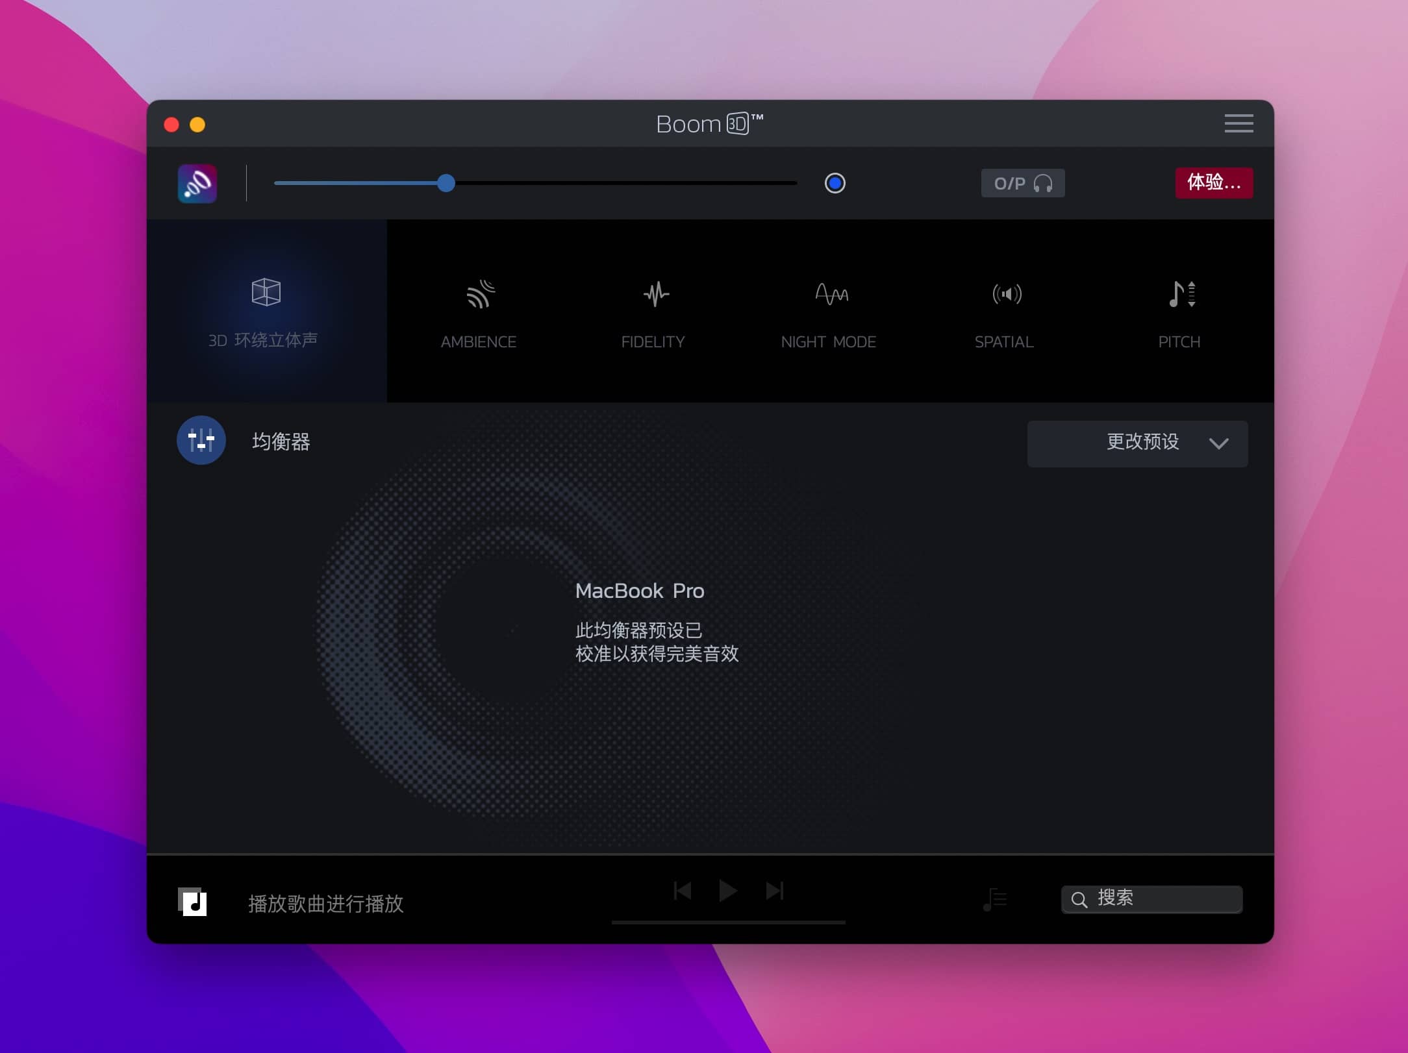Viewport: 1408px width, 1053px height.
Task: Select the Fidelity pulse icon
Action: (656, 294)
